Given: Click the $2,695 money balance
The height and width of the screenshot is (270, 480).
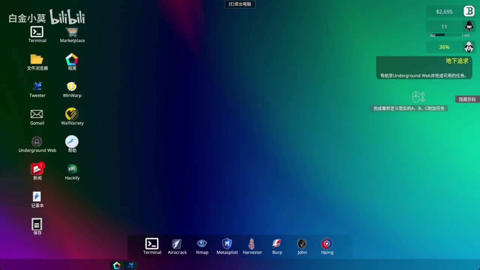Looking at the screenshot, I should pos(444,12).
